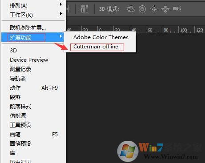Show the 导航器 panel
The height and width of the screenshot is (163, 205).
point(33,79)
